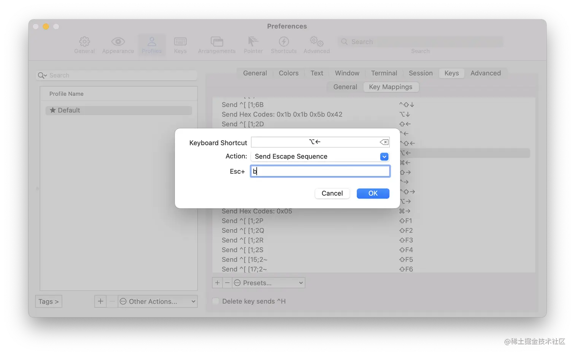Add a new profile

[x=100, y=301]
